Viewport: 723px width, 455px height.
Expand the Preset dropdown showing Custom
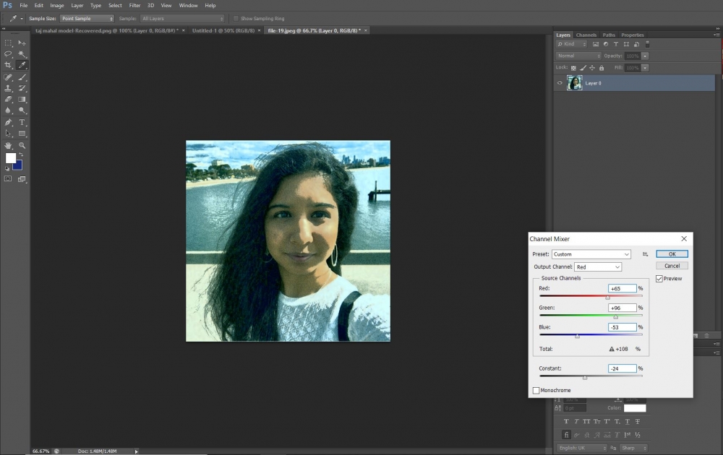591,254
